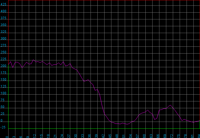Click the 24 horizontal axis label

click(x=62, y=136)
